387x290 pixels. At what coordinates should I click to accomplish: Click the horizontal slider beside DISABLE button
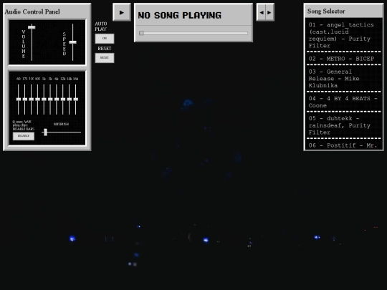coord(62,132)
